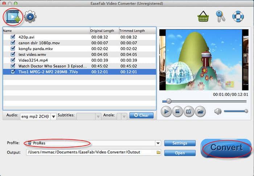
Task: Click the Original Length column header
Action: click(105, 30)
